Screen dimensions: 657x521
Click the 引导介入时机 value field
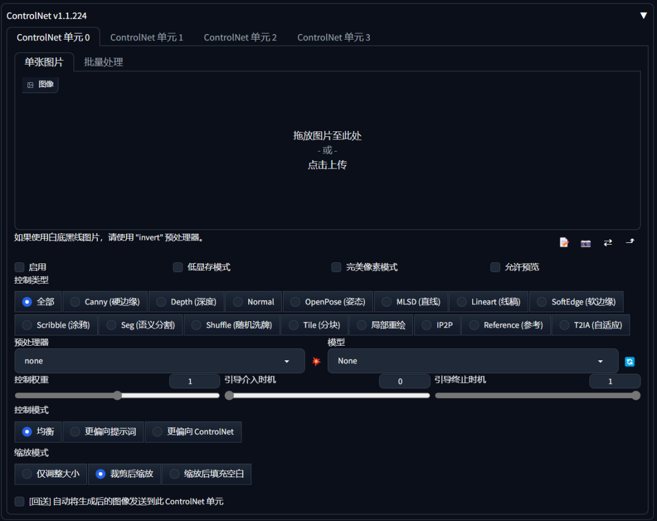(x=405, y=381)
